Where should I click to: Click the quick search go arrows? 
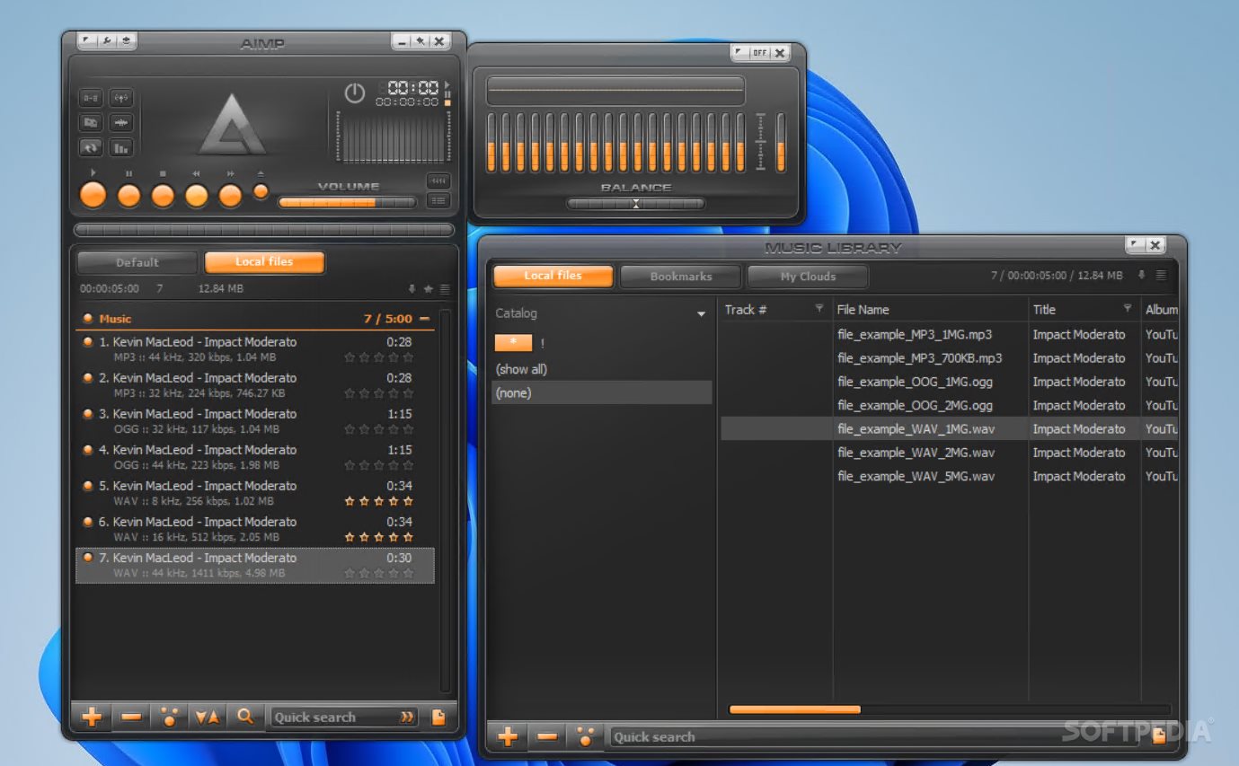[407, 717]
